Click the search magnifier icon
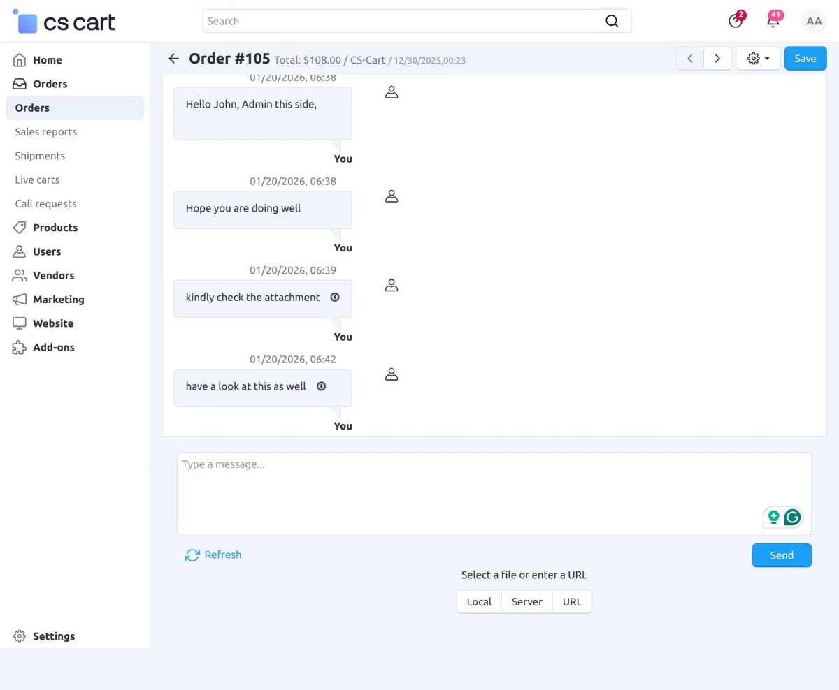This screenshot has height=690, width=839. (612, 21)
